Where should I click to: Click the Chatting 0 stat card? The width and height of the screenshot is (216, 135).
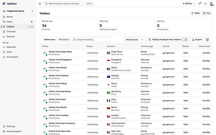click(x=126, y=25)
